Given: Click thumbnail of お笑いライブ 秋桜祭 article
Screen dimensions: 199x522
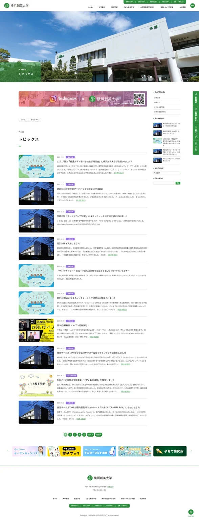Looking at the screenshot, I should coord(36,330).
